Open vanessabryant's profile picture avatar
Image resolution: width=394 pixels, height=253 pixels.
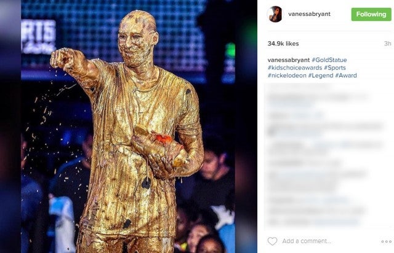(x=275, y=14)
